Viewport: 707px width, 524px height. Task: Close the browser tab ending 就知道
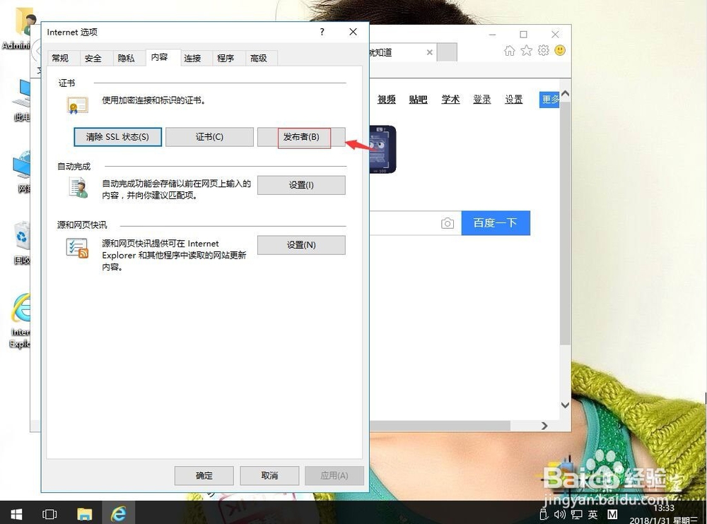[430, 52]
